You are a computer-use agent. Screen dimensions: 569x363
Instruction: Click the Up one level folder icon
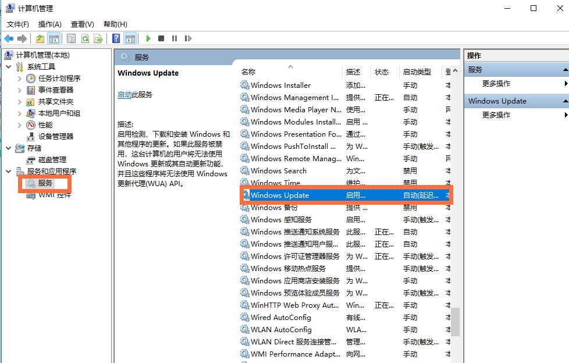click(x=40, y=38)
